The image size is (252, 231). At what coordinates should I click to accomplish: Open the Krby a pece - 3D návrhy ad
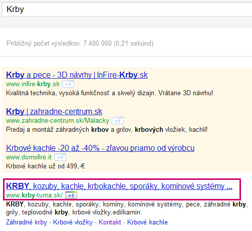coord(77,75)
